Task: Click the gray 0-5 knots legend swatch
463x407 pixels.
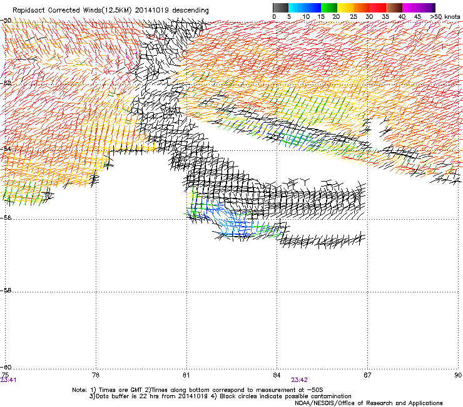Action: [280, 8]
